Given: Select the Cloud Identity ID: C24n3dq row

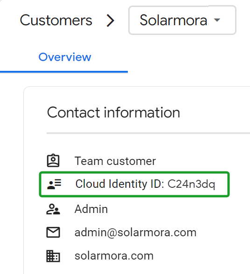Looking at the screenshot, I should coord(134,184).
